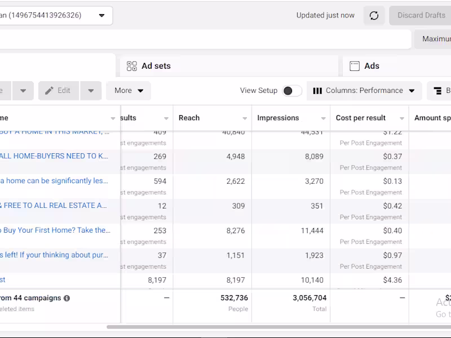Click the Ad sets grid icon
The image size is (451, 338).
click(x=132, y=66)
